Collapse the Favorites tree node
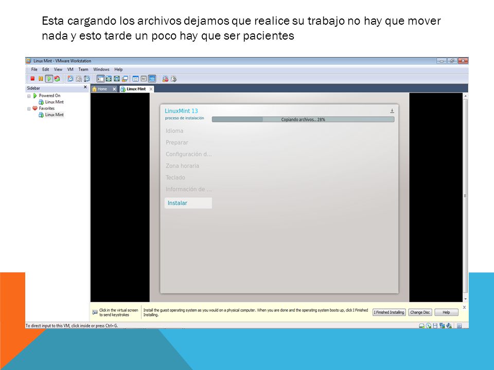 pos(29,109)
